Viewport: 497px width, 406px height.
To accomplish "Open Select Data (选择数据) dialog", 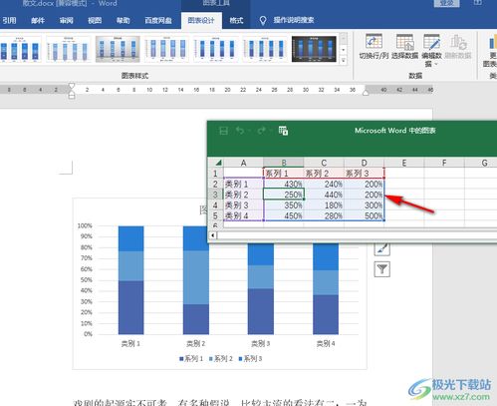I will tap(404, 42).
